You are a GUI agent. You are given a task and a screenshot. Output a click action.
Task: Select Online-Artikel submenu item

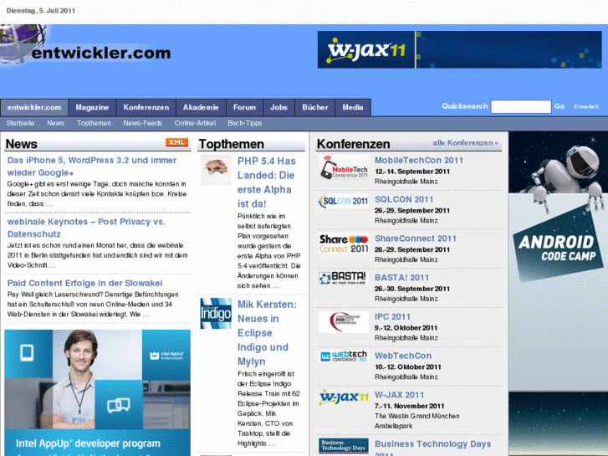[x=195, y=123]
